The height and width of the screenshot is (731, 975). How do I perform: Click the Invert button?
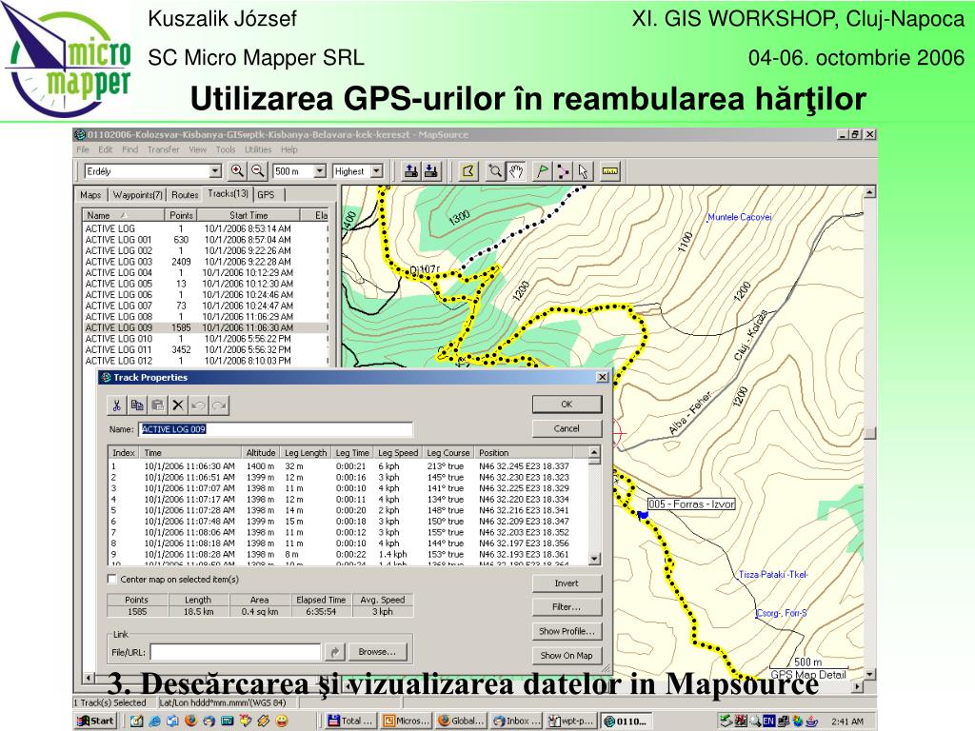pyautogui.click(x=567, y=583)
